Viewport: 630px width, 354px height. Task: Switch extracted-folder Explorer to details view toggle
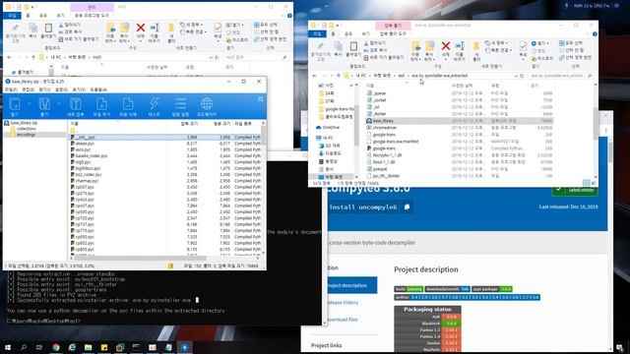click(x=587, y=183)
